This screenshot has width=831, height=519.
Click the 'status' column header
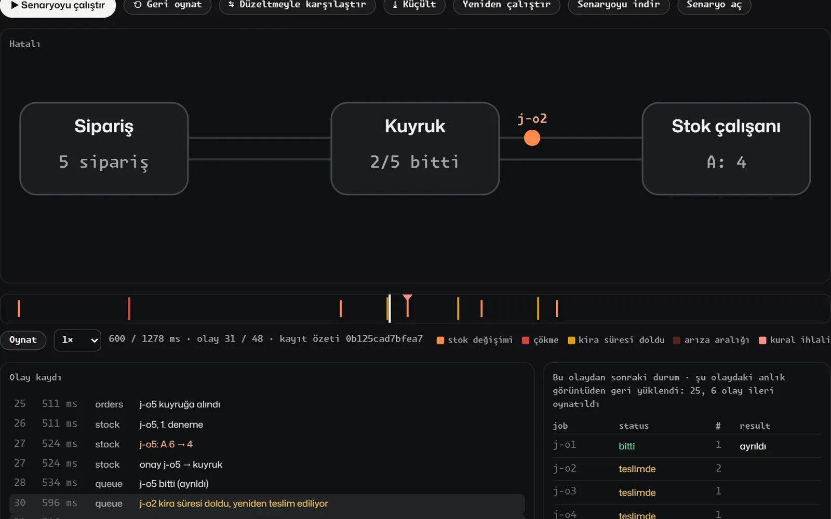point(634,426)
